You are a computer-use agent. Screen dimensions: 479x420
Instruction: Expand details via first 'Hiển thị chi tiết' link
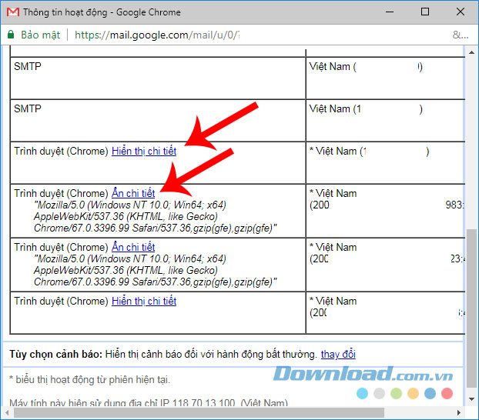[143, 152]
